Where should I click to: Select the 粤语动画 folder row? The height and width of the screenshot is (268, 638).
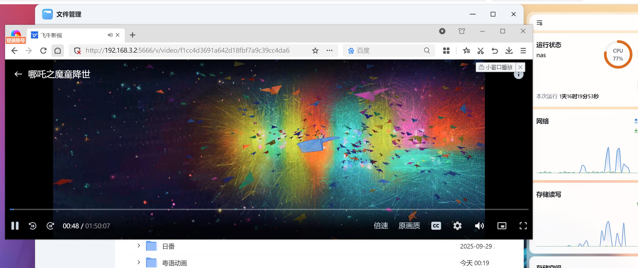[310, 263]
